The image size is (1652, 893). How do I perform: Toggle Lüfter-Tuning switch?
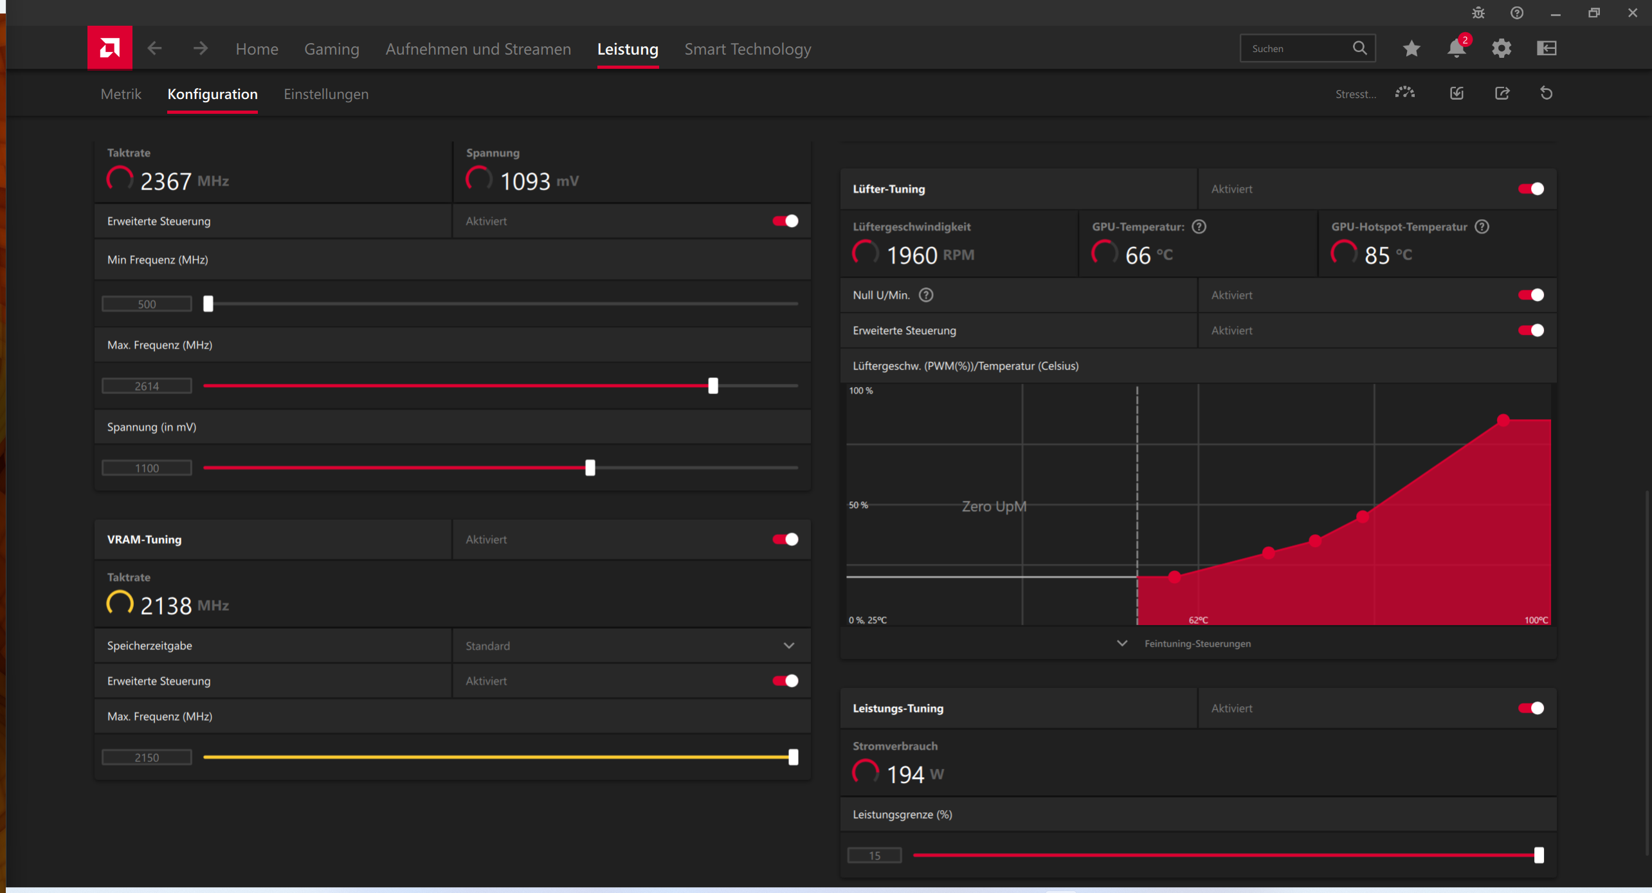click(1531, 189)
